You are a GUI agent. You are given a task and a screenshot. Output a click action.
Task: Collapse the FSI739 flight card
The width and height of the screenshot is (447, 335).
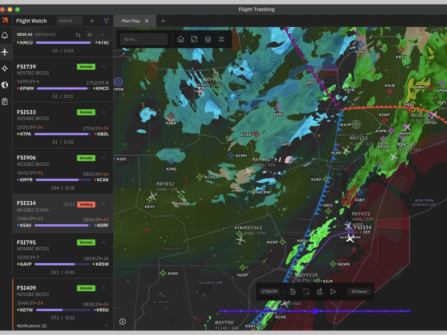tap(104, 67)
